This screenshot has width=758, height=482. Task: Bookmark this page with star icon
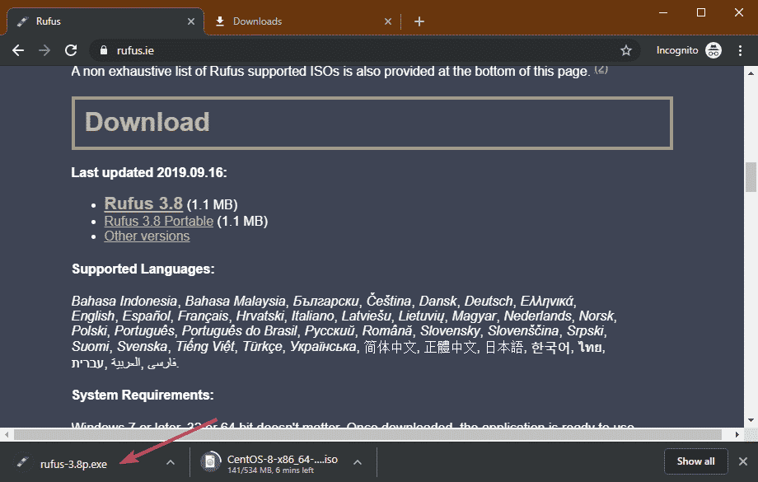(625, 50)
